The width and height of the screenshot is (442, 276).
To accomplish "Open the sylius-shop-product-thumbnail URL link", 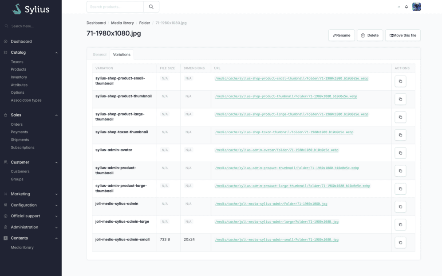I will [286, 96].
